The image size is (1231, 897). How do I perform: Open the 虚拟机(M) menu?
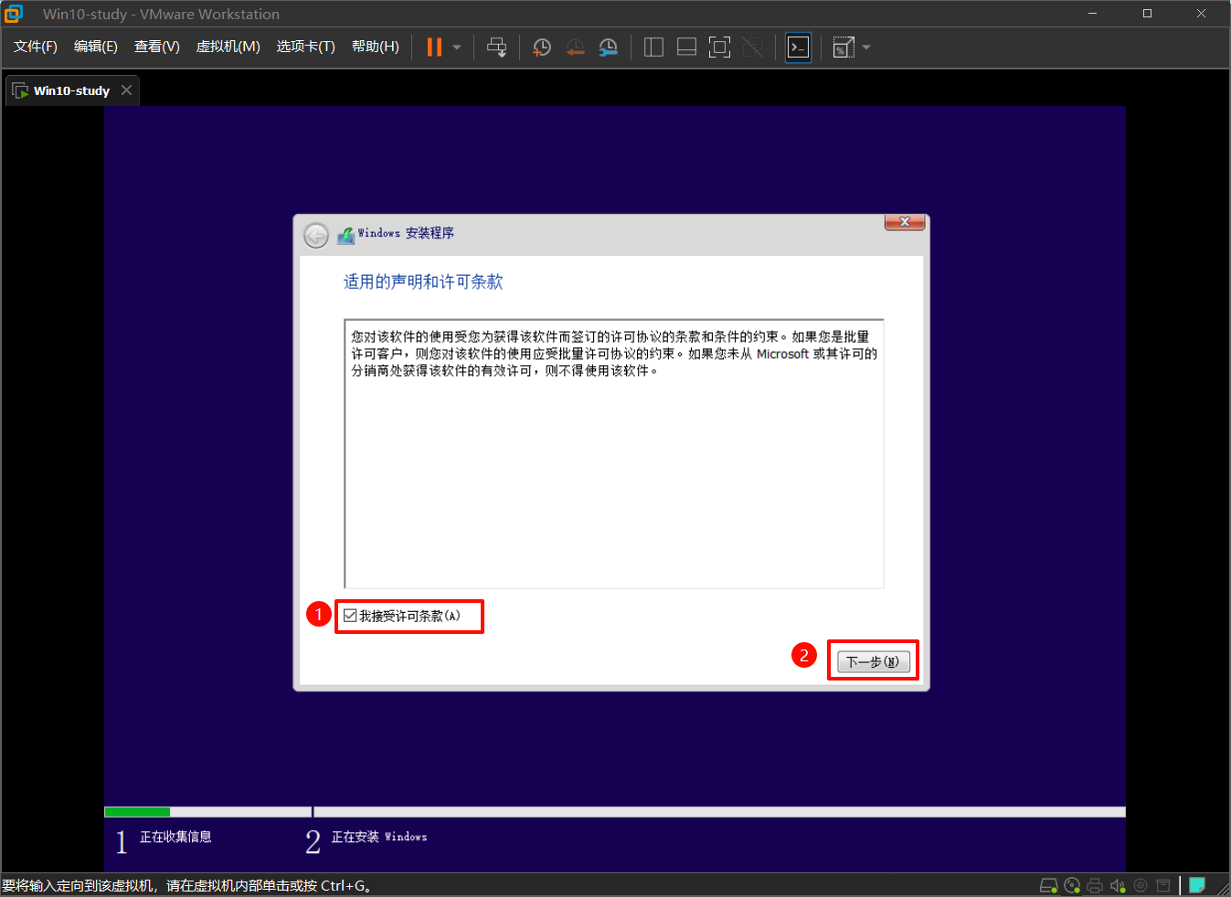point(228,46)
